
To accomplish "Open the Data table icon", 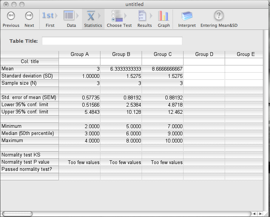I will pos(71,16).
